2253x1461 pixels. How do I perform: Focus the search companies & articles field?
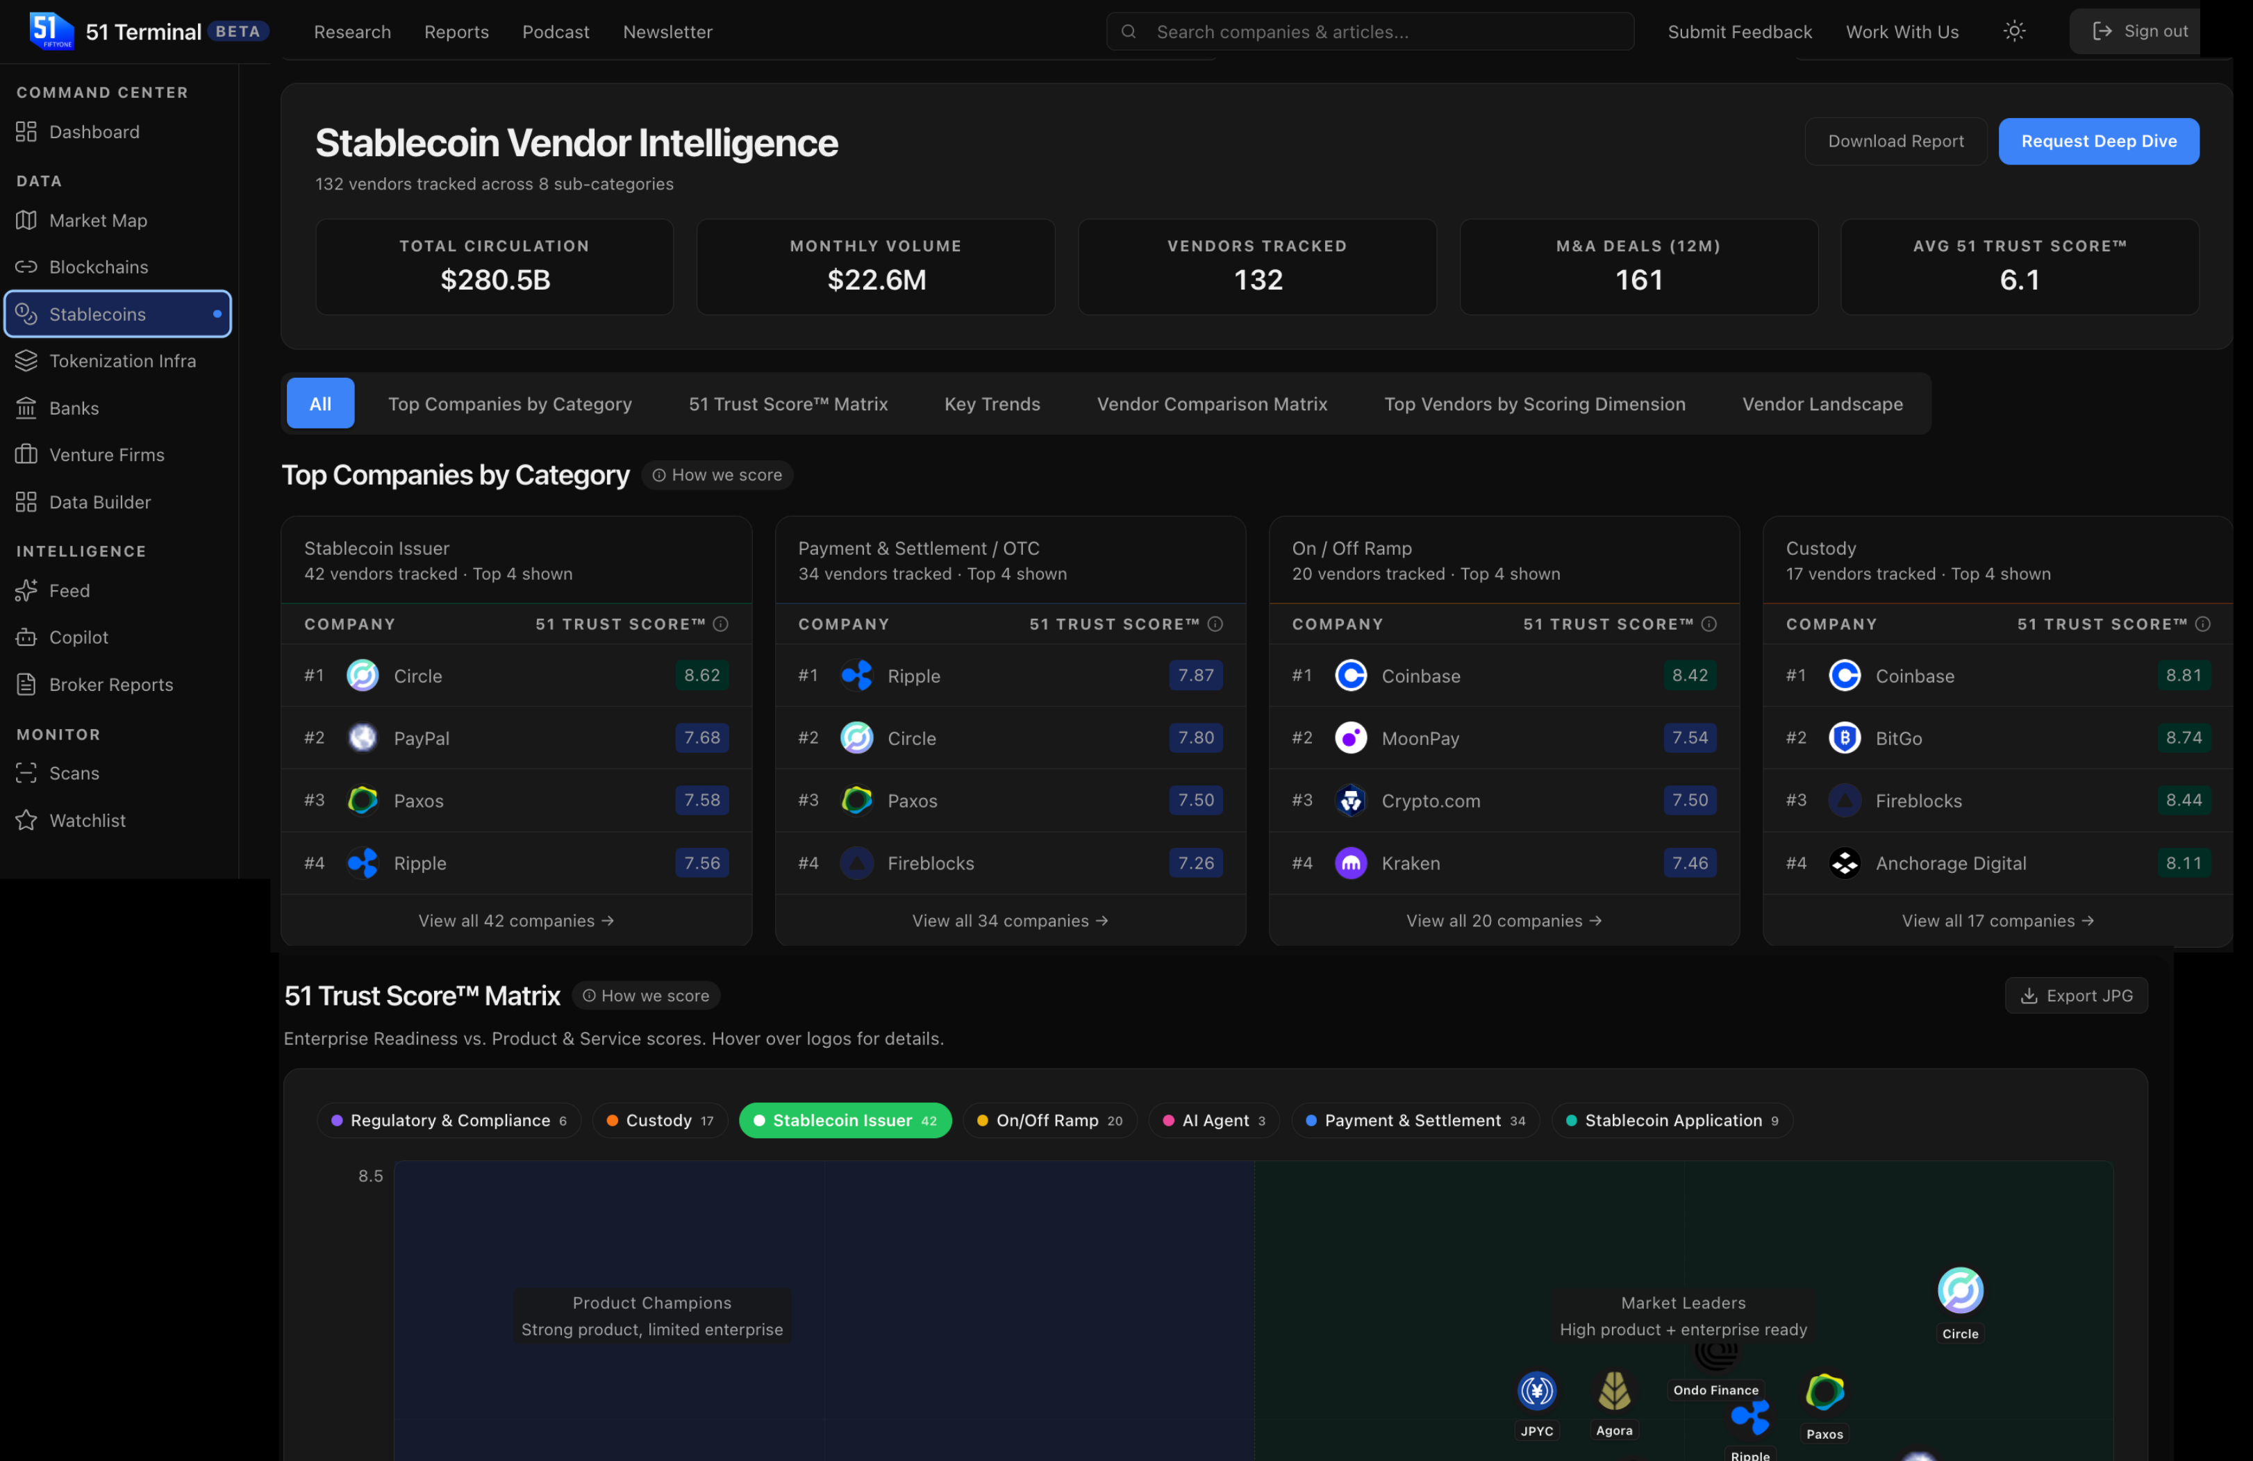(x=1370, y=31)
